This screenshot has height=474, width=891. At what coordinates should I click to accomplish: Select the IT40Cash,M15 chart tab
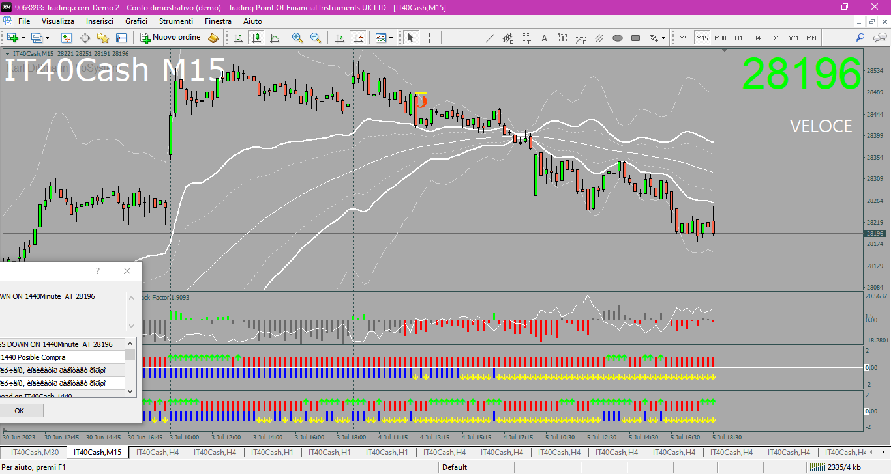98,453
